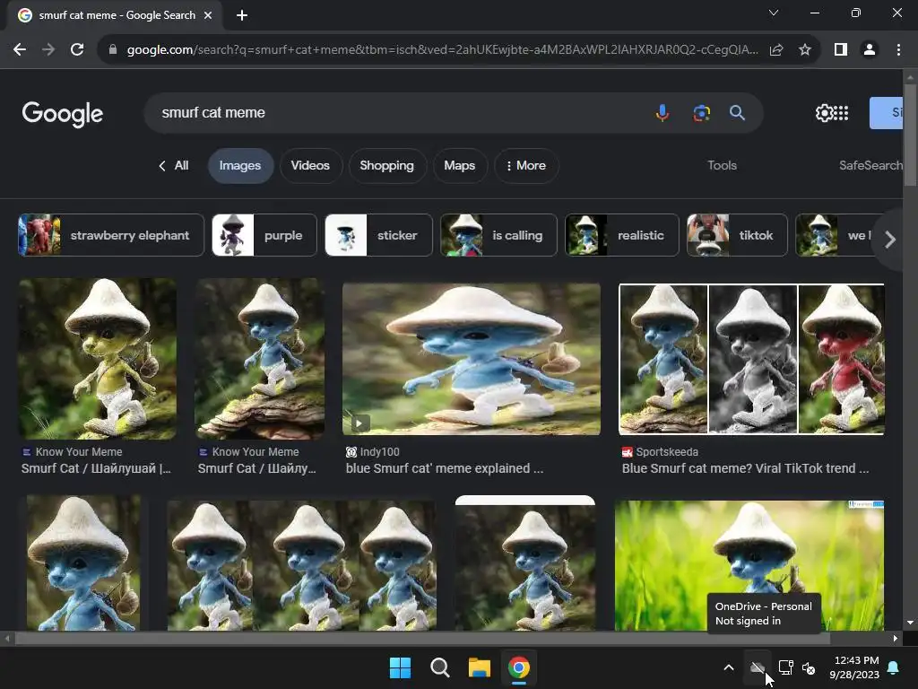
Task: Open the Indy100 blue Smurf cat article link
Action: tap(445, 468)
